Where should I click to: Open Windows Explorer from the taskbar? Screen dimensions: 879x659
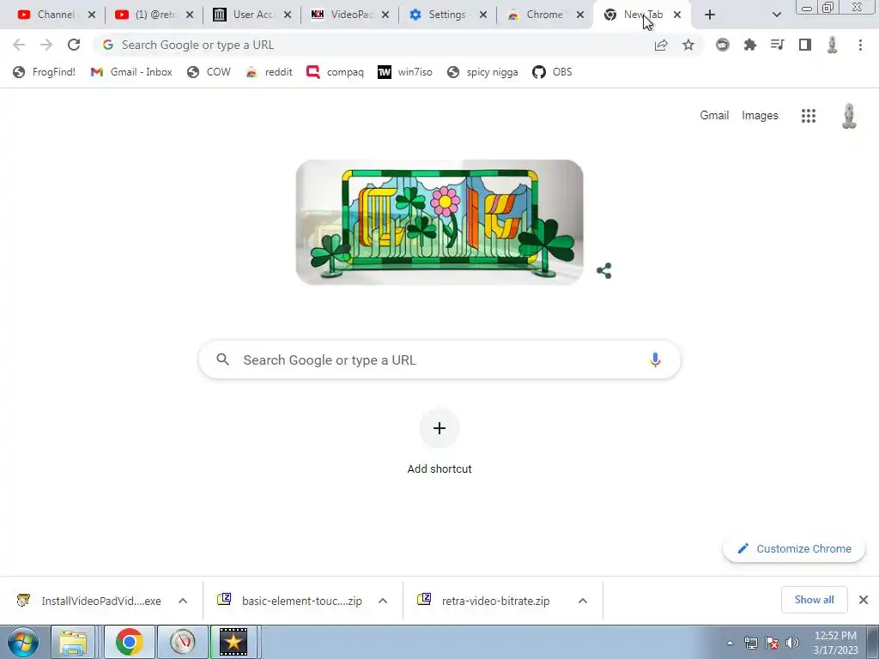(74, 642)
